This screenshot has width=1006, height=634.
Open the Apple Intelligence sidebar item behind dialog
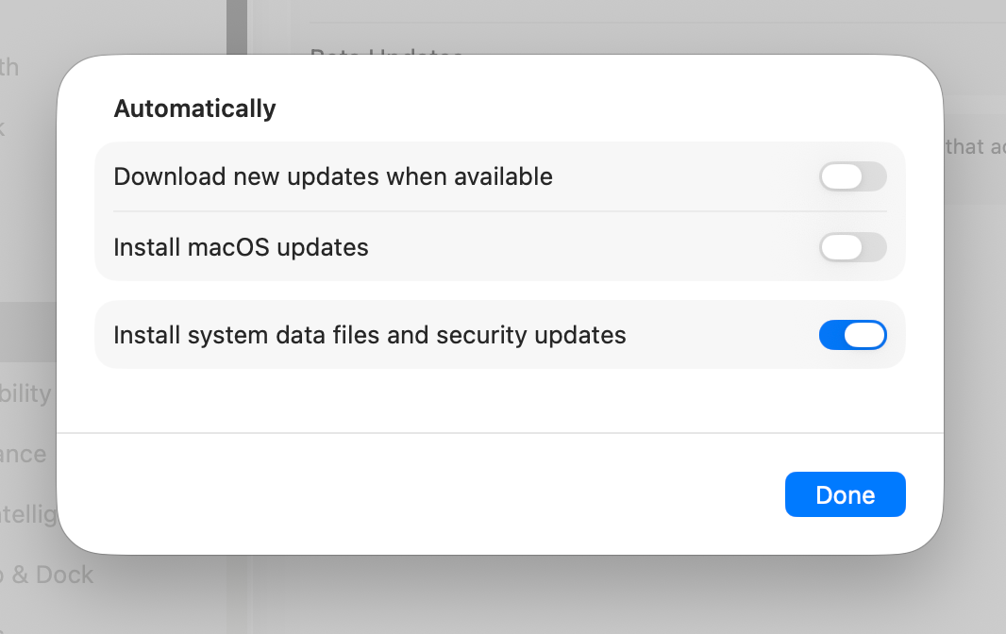click(28, 515)
